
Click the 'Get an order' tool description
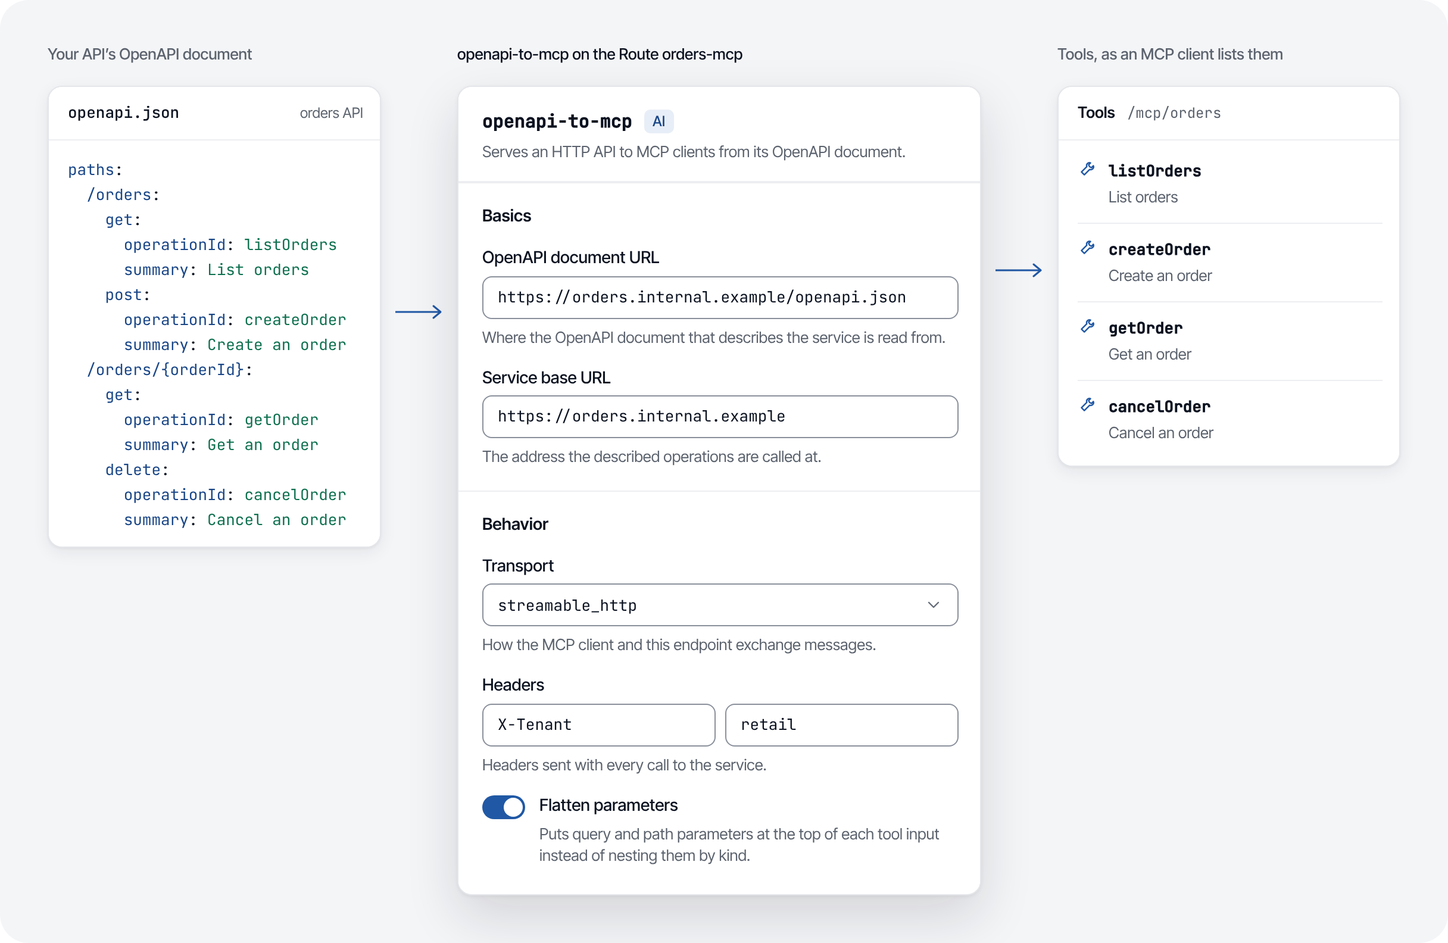point(1149,354)
